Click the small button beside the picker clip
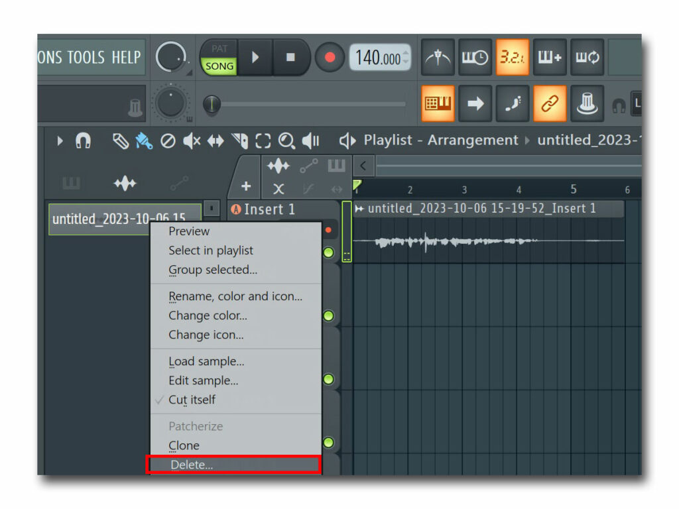 [x=212, y=209]
